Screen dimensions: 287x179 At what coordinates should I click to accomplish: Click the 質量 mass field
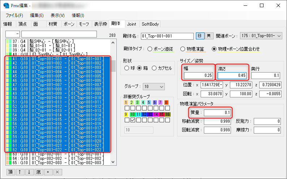(217, 113)
